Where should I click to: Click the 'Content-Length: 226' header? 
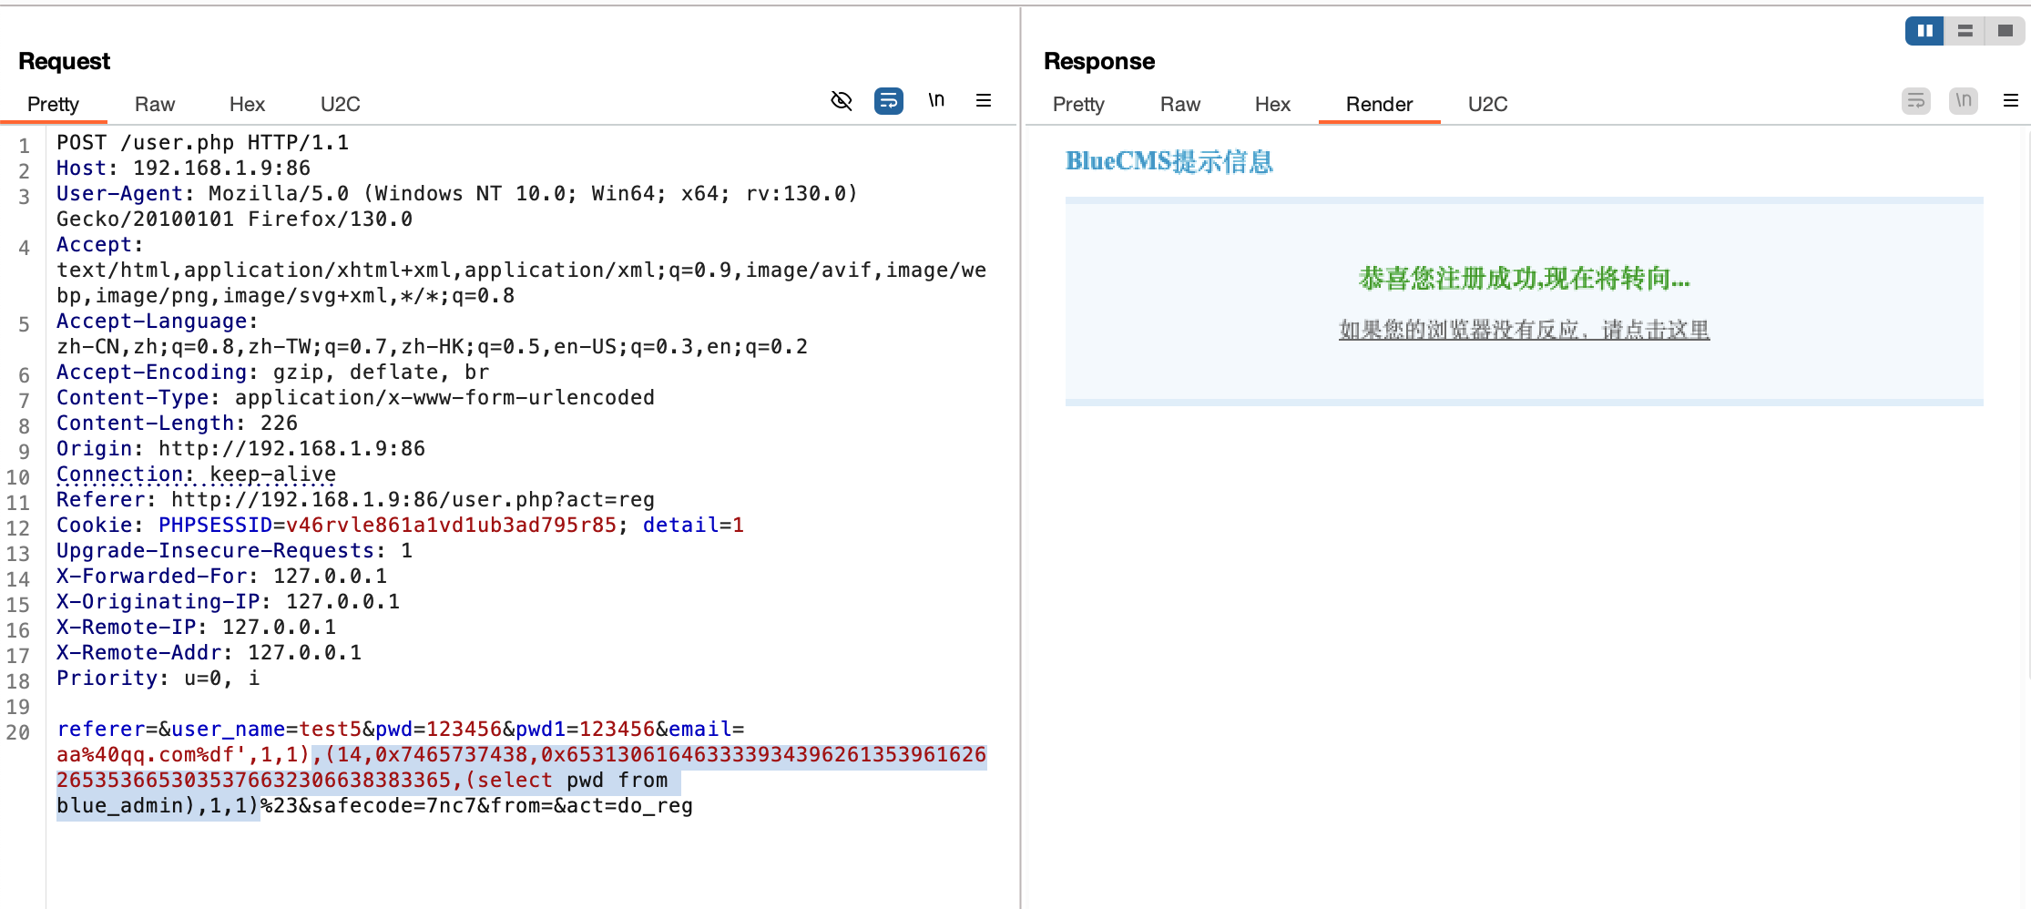coord(177,424)
